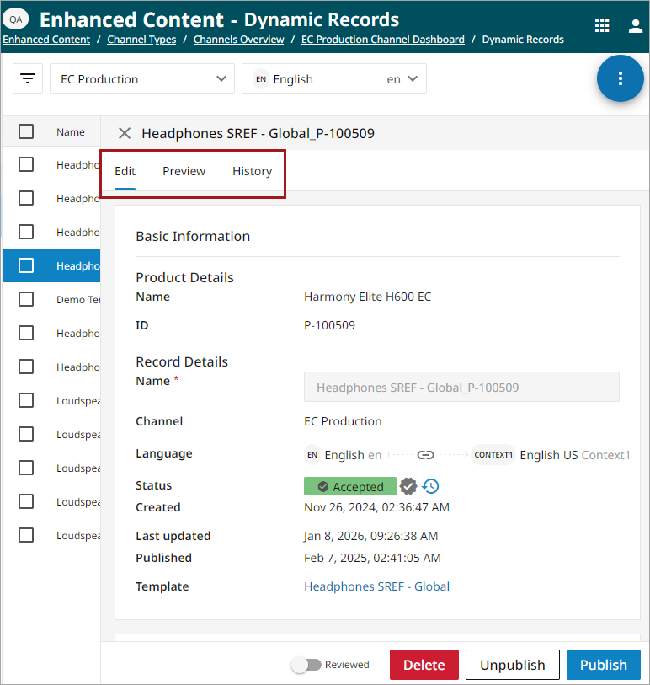Switch to the History tab
Image resolution: width=650 pixels, height=685 pixels.
pyautogui.click(x=253, y=171)
